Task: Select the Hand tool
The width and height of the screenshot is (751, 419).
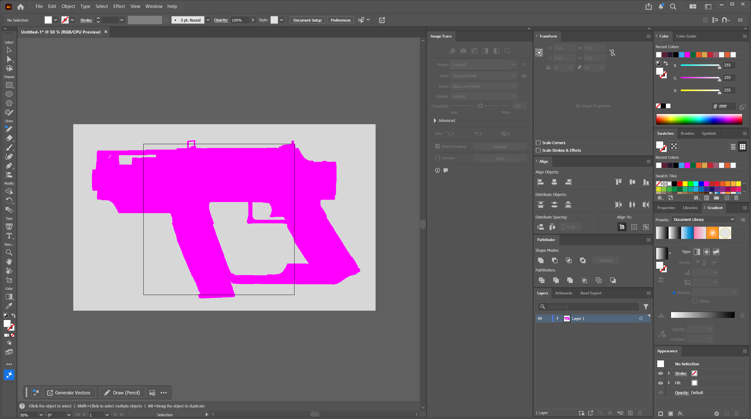Action: pos(9,262)
